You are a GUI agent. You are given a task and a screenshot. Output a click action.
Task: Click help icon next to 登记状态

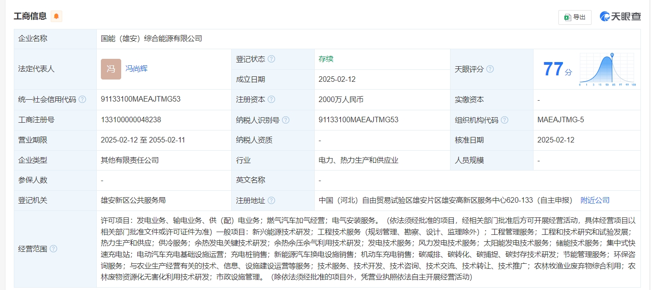(271, 59)
